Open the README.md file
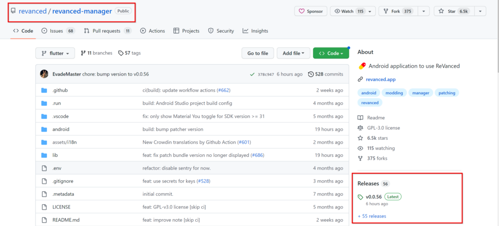499x226 pixels. (x=66, y=220)
